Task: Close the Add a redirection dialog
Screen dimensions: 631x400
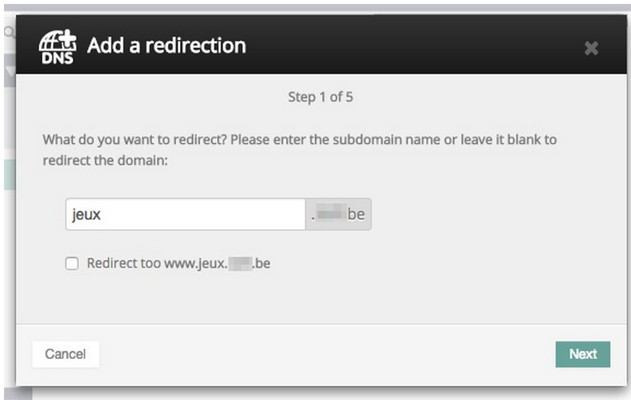Action: point(591,48)
